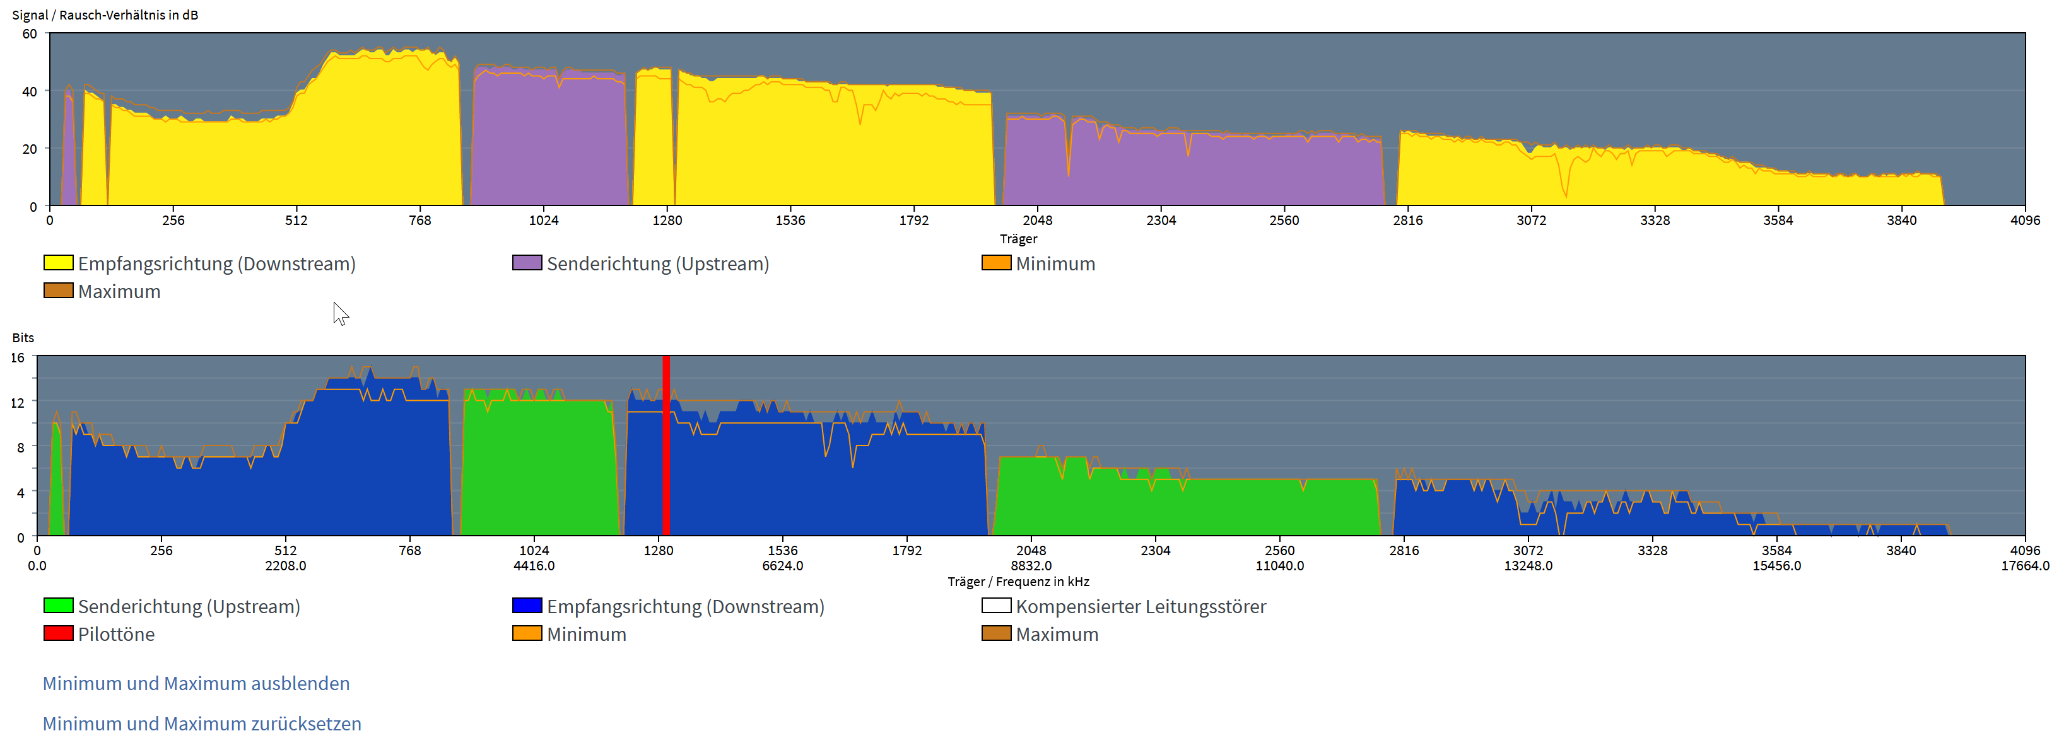Click the yellow Downstream legend swatch
2059x743 pixels.
58,263
